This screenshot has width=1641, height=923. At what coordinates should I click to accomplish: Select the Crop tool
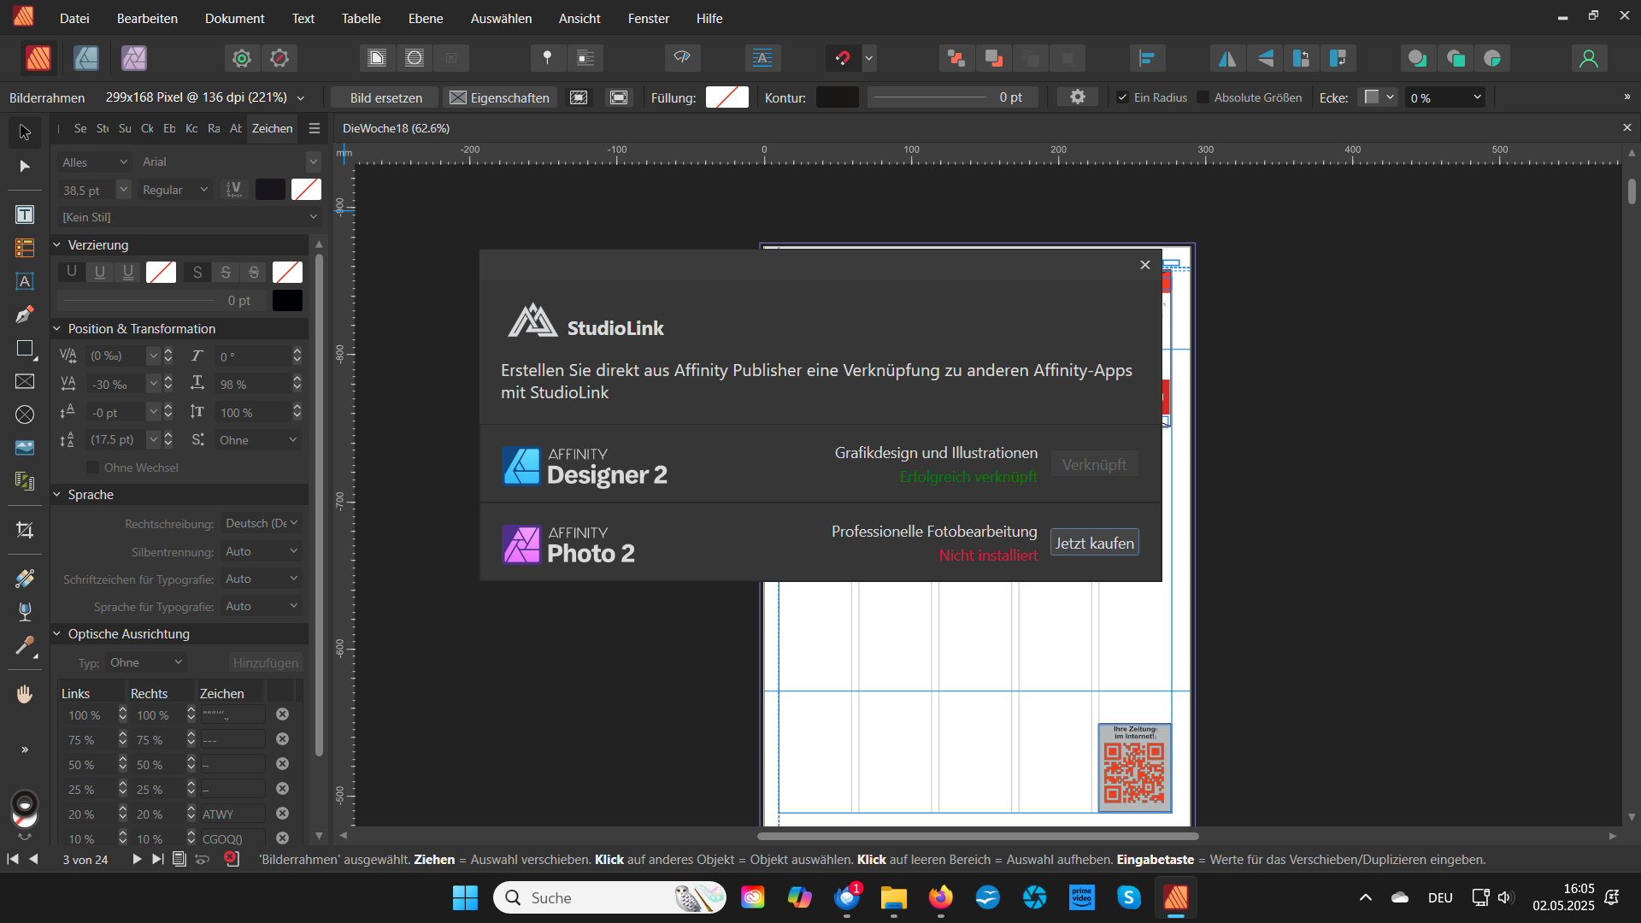click(x=25, y=530)
